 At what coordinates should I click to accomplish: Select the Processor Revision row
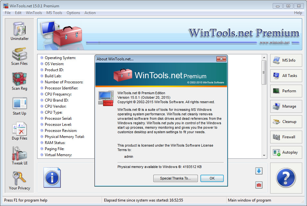(x=59, y=130)
